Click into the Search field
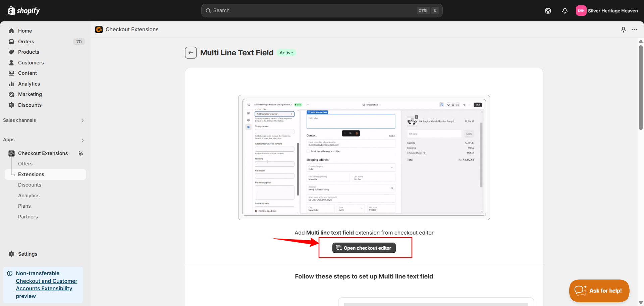 [322, 11]
